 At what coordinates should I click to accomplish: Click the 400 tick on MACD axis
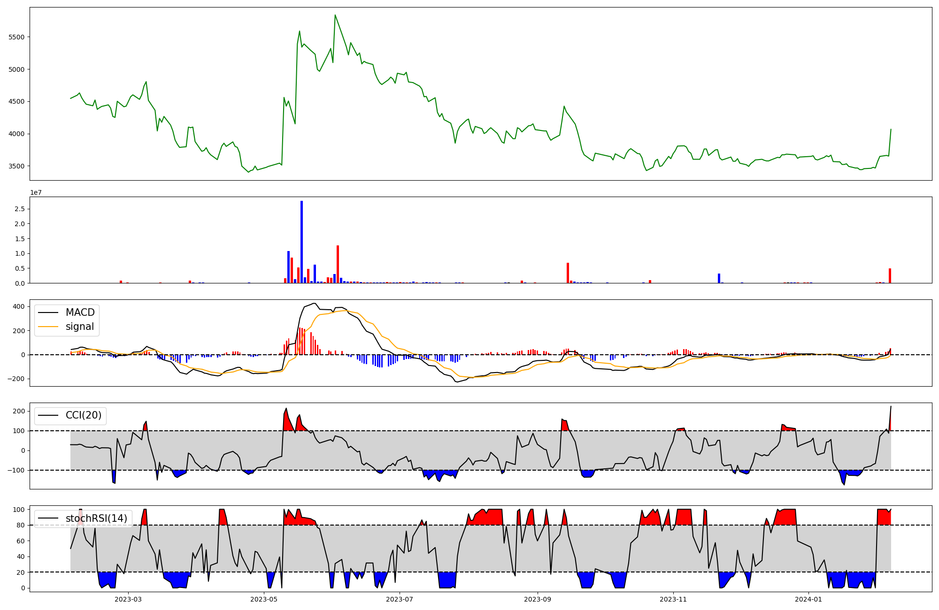(19, 307)
